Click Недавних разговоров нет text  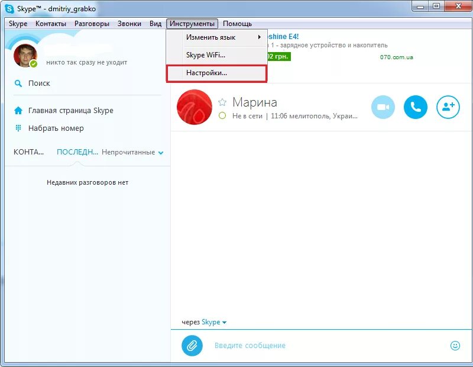pos(88,182)
